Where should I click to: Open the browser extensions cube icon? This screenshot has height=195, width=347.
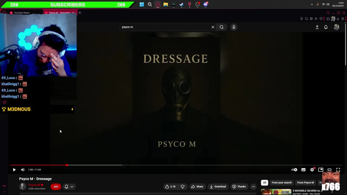click(x=328, y=19)
